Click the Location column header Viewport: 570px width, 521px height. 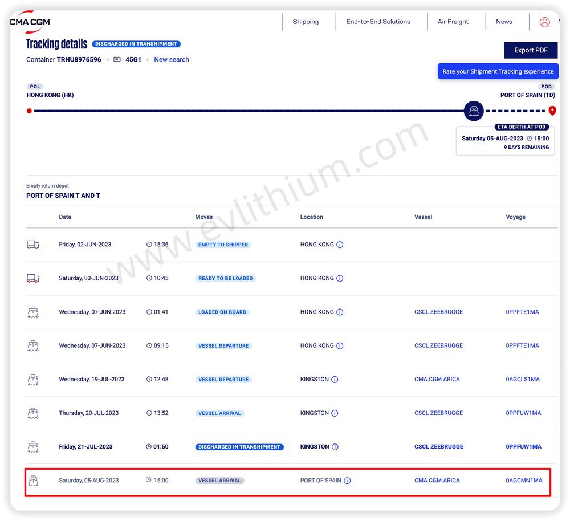312,217
